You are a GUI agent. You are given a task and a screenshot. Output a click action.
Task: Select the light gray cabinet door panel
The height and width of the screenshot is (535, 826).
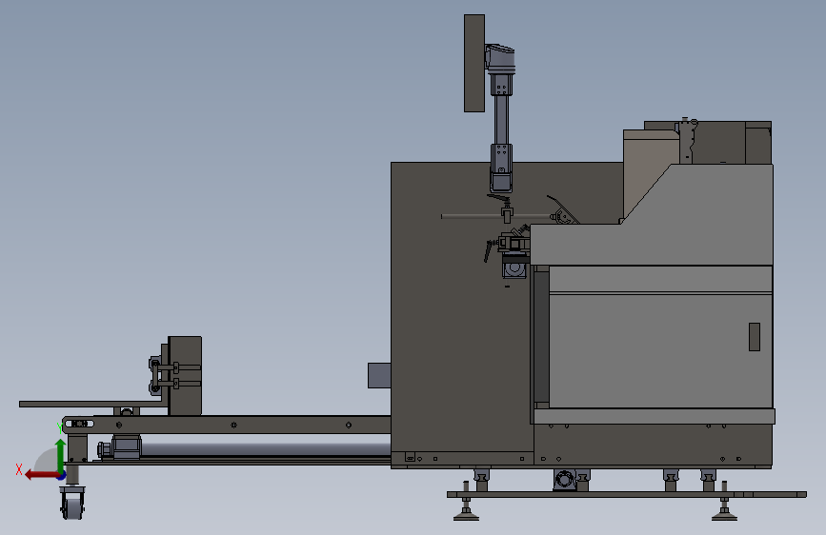pos(660,350)
